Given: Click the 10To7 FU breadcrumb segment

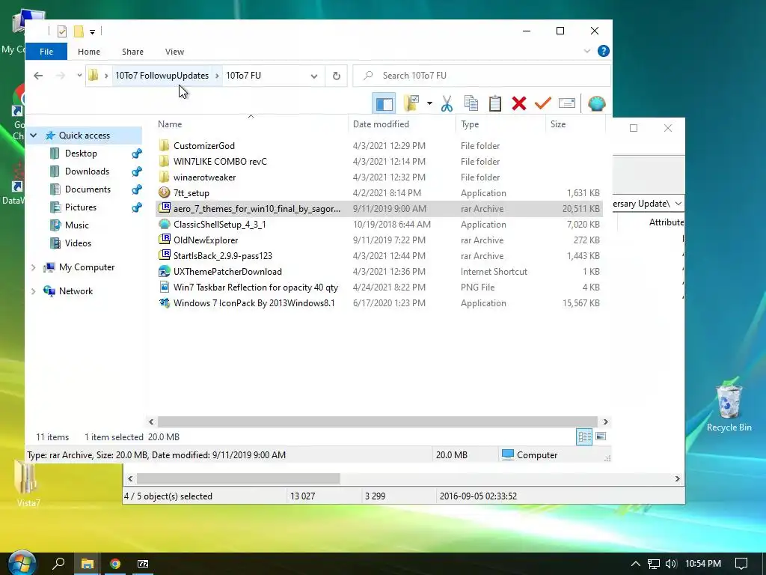Looking at the screenshot, I should click(243, 76).
